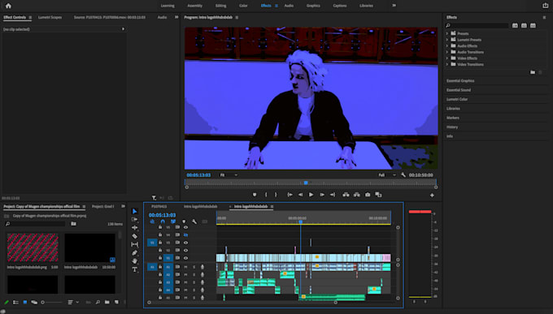The width and height of the screenshot is (553, 314).
Task: Export frame with camera icon
Action: point(368,195)
